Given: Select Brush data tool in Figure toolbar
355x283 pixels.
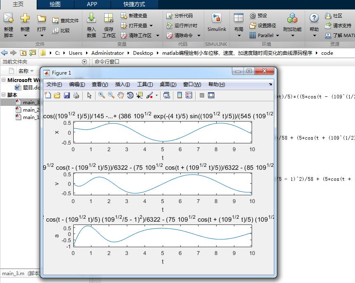Looking at the screenshot, I should (149, 95).
